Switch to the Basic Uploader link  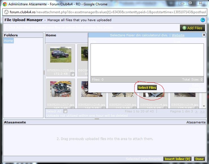196,87
